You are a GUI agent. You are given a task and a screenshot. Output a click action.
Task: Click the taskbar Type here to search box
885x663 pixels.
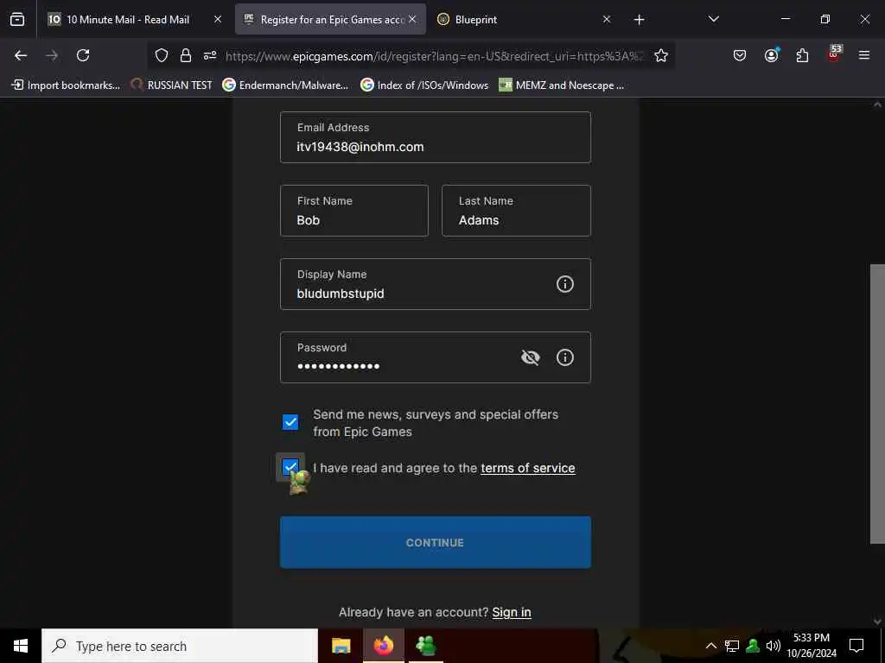tap(180, 646)
